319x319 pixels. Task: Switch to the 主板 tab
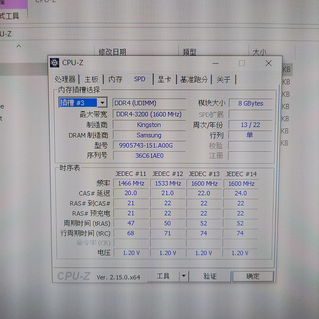coord(91,79)
